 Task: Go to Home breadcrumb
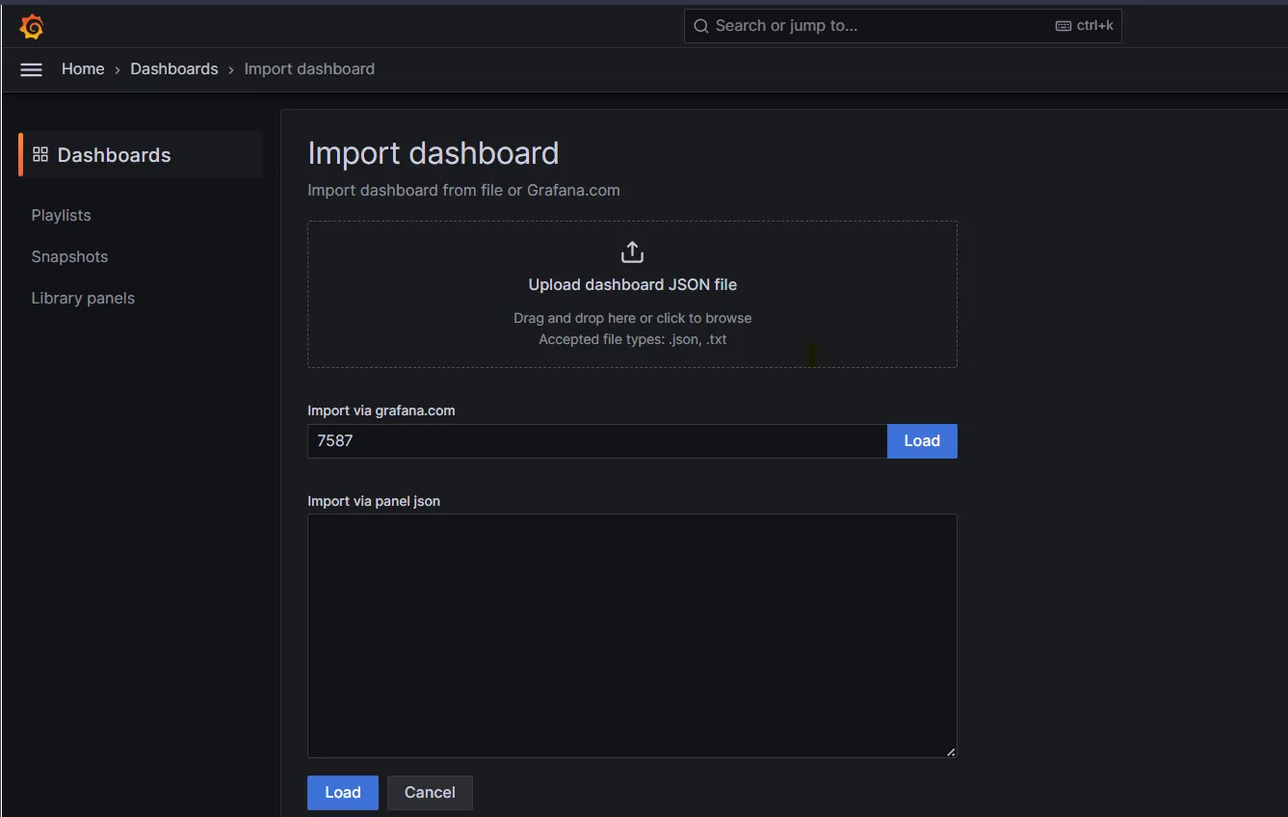tap(83, 69)
